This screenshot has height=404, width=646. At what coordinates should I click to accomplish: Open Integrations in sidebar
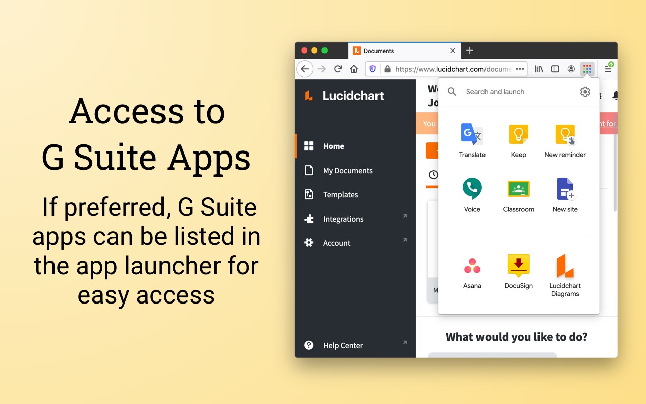[x=355, y=219]
